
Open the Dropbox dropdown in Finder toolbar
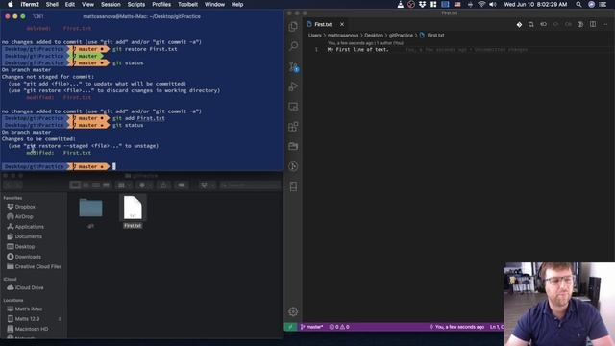pos(208,185)
